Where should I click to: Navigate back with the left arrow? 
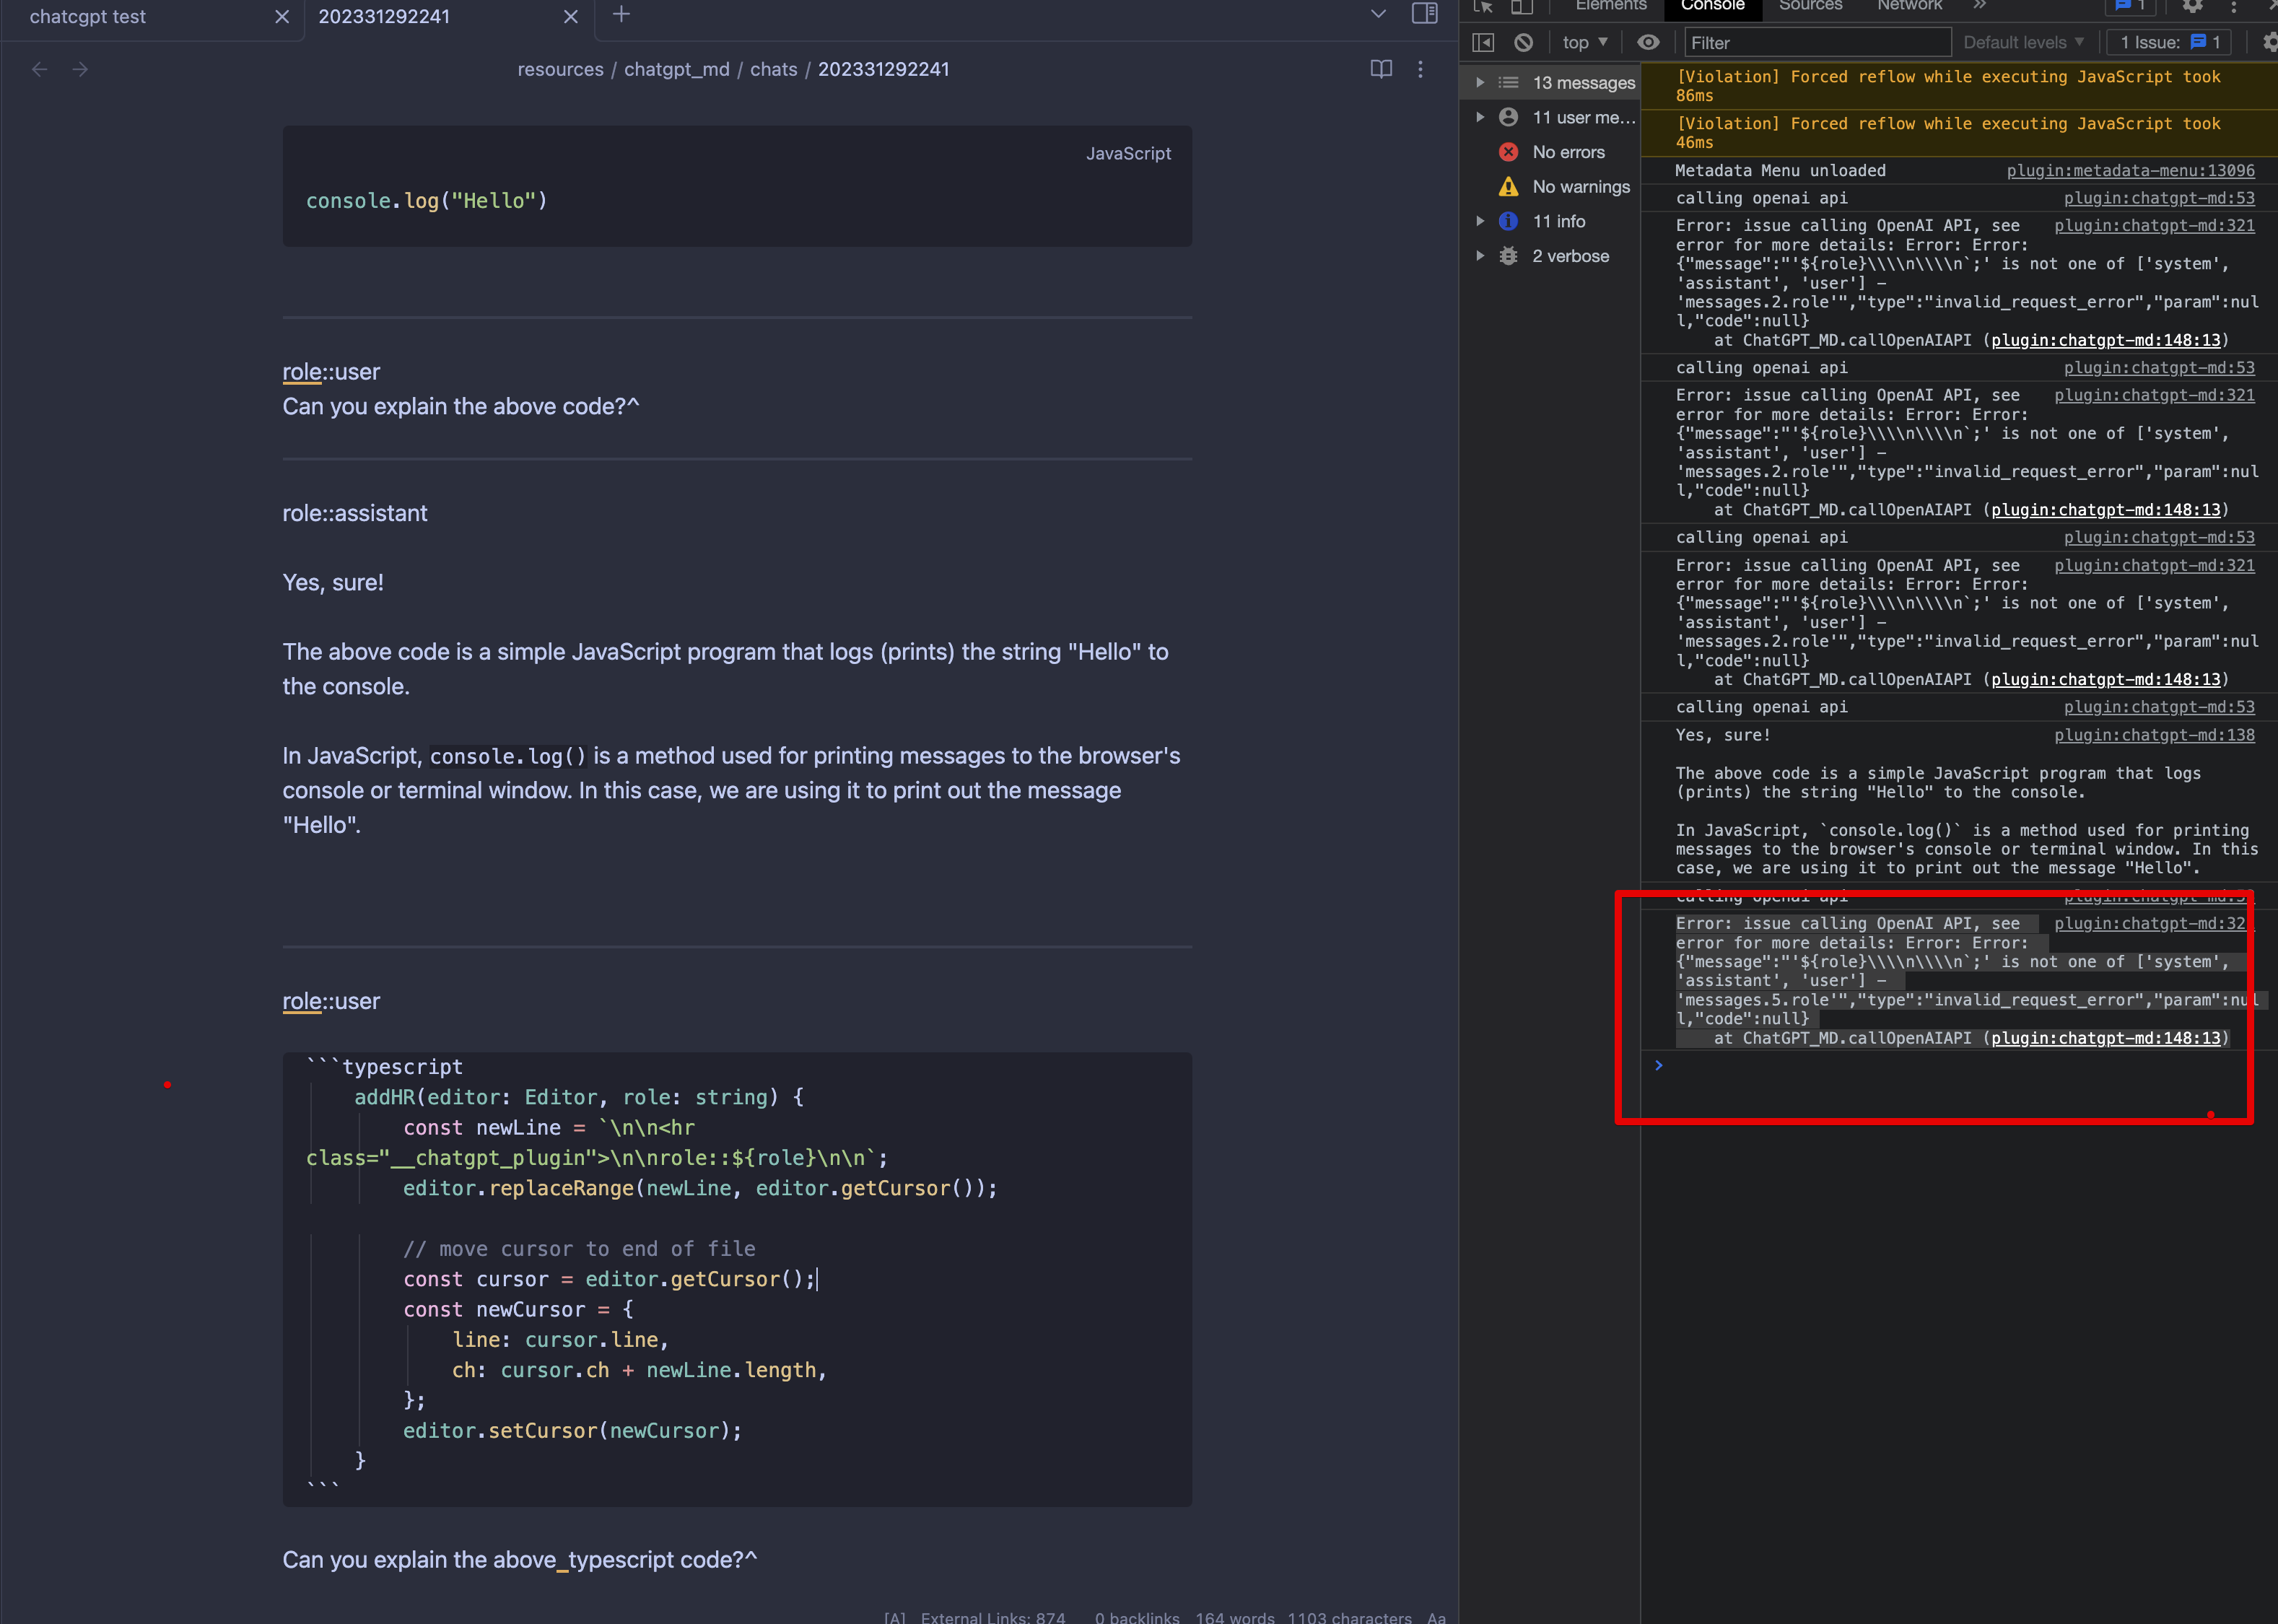tap(40, 69)
